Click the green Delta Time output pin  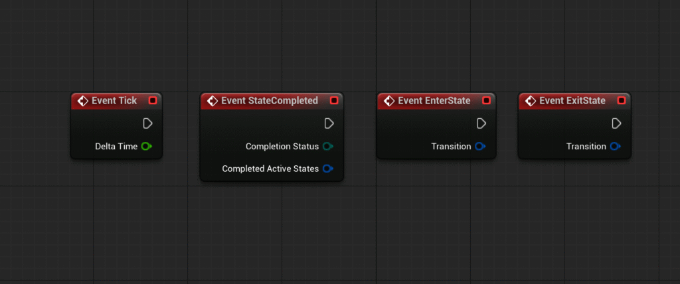point(147,147)
